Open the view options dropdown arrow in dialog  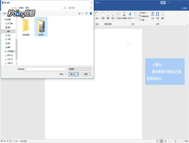click(x=82, y=13)
